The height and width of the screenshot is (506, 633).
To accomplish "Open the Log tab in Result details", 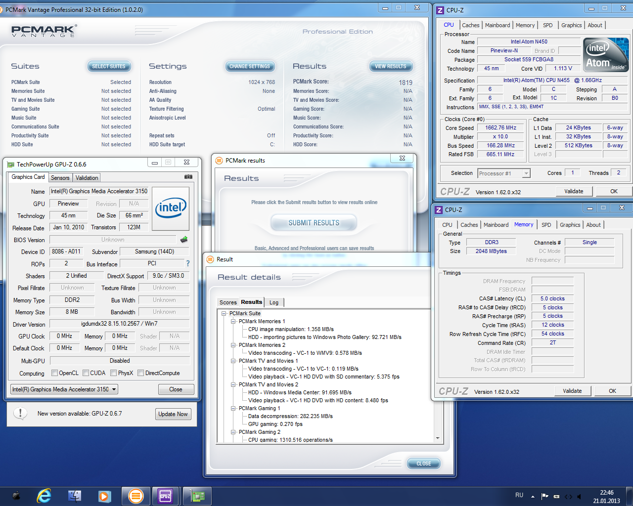I will 274,302.
